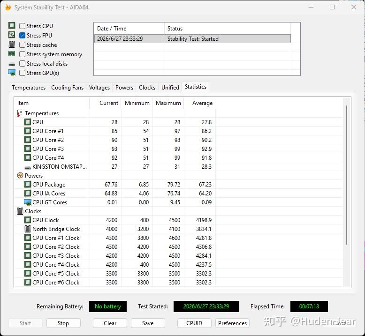Viewport: 365px width, 336px height.
Task: Click the North Bridge Clock row icon
Action: (28, 229)
